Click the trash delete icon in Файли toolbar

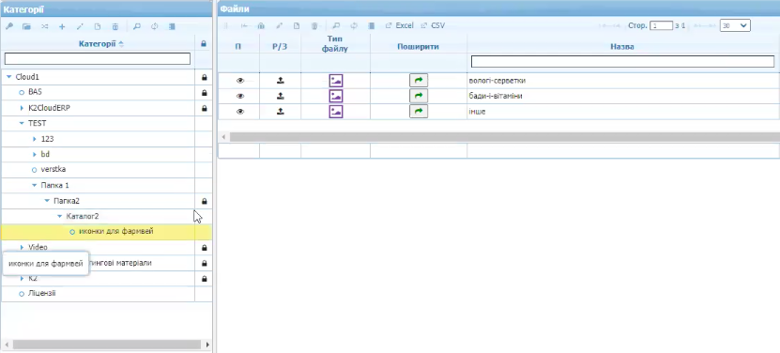[x=314, y=26]
